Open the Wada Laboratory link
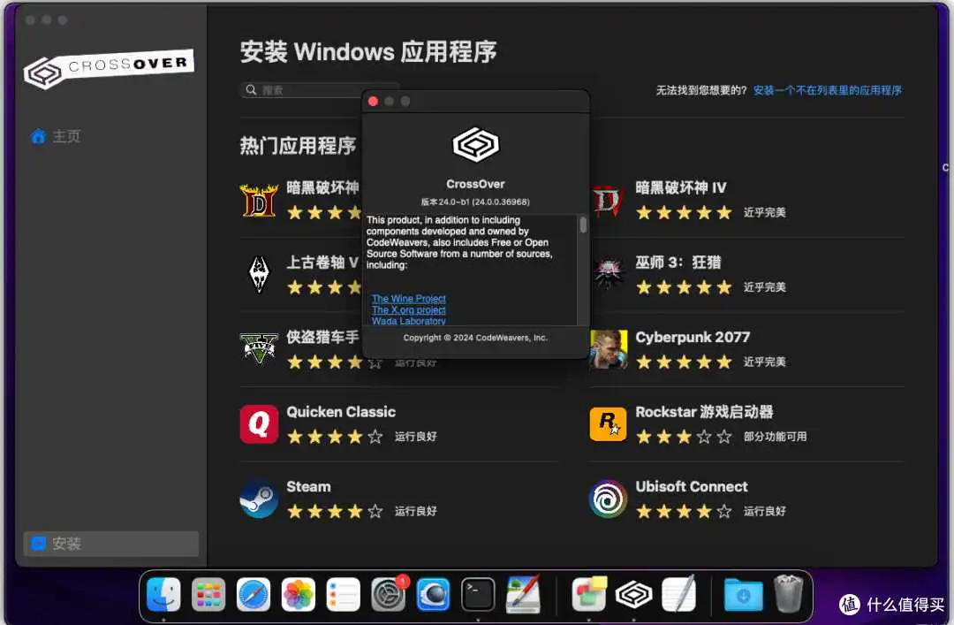954x625 pixels. (x=409, y=321)
